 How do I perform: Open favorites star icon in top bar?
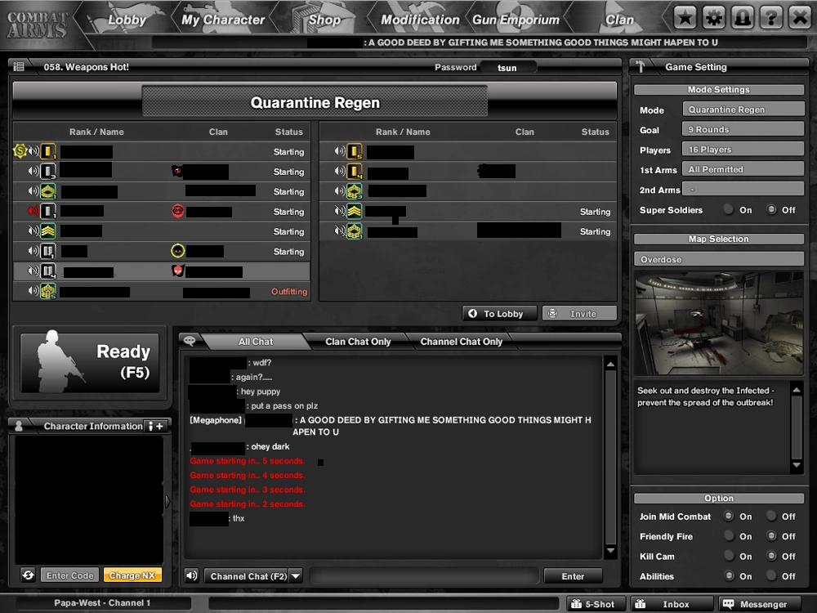[685, 18]
